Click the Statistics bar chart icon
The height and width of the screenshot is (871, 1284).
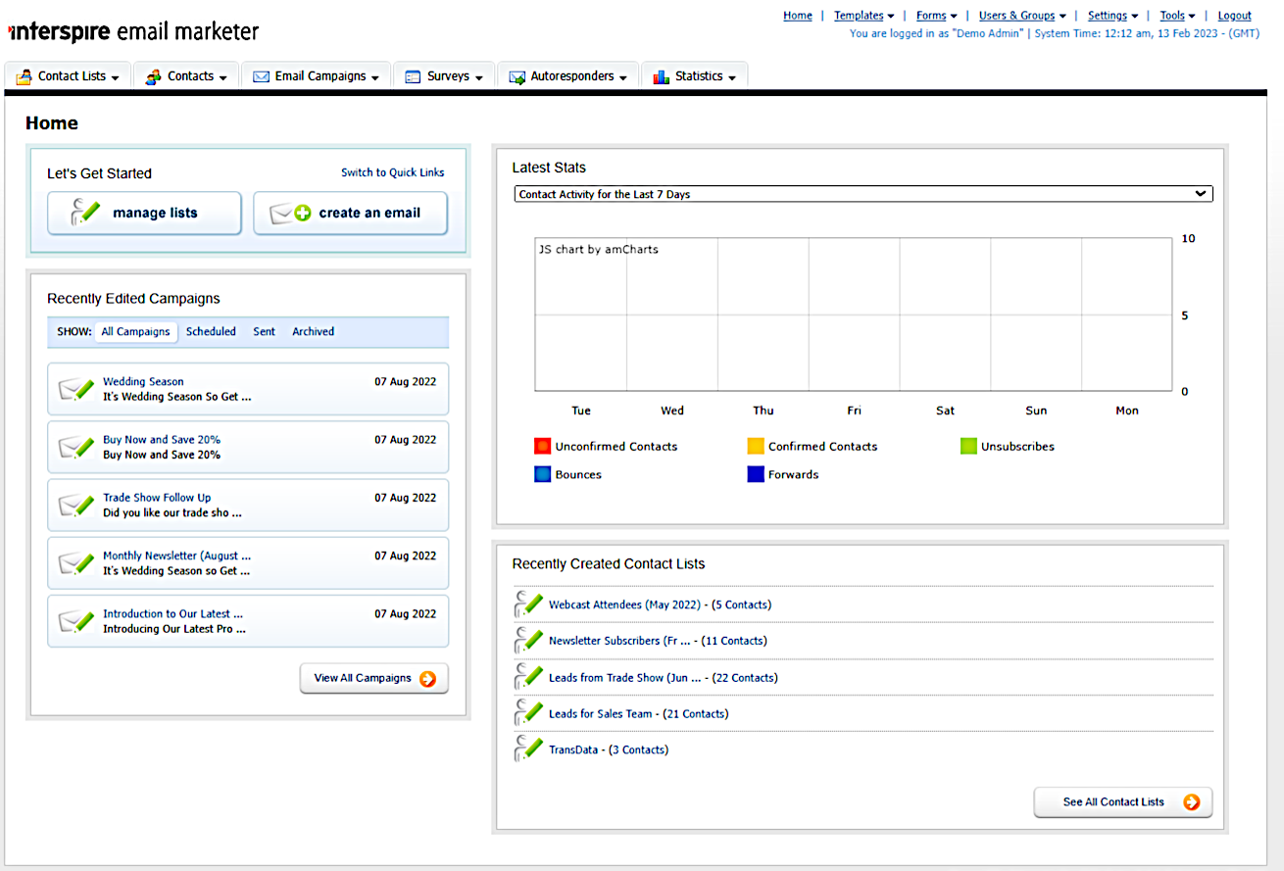pos(662,76)
